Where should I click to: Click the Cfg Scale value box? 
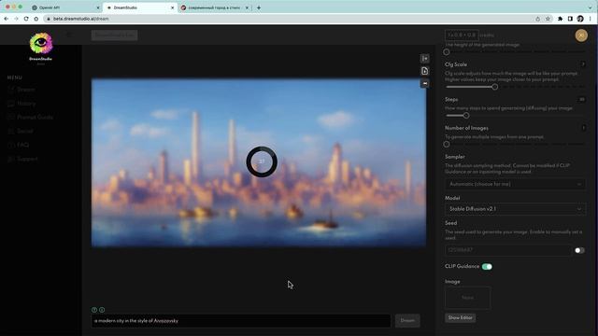[x=583, y=64]
